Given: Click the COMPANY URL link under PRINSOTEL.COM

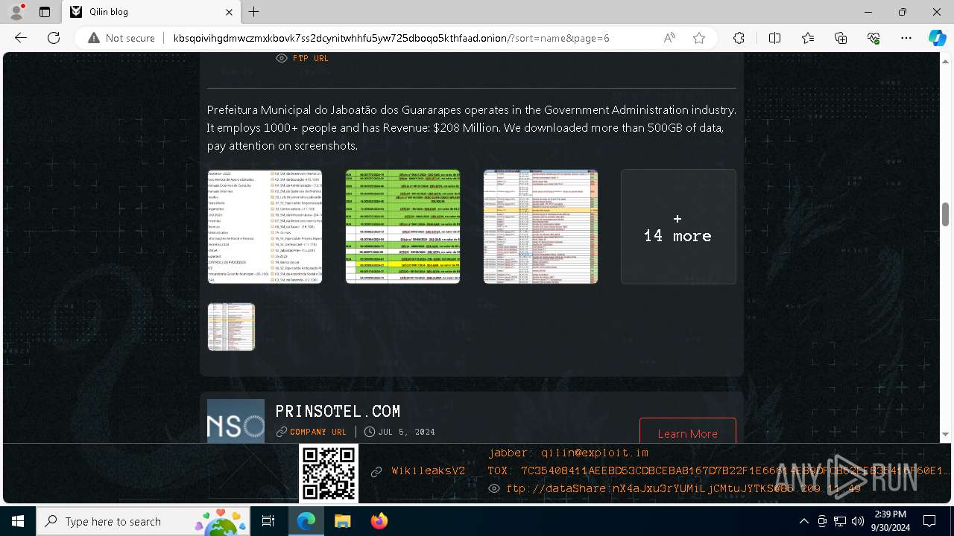Looking at the screenshot, I should pos(318,432).
